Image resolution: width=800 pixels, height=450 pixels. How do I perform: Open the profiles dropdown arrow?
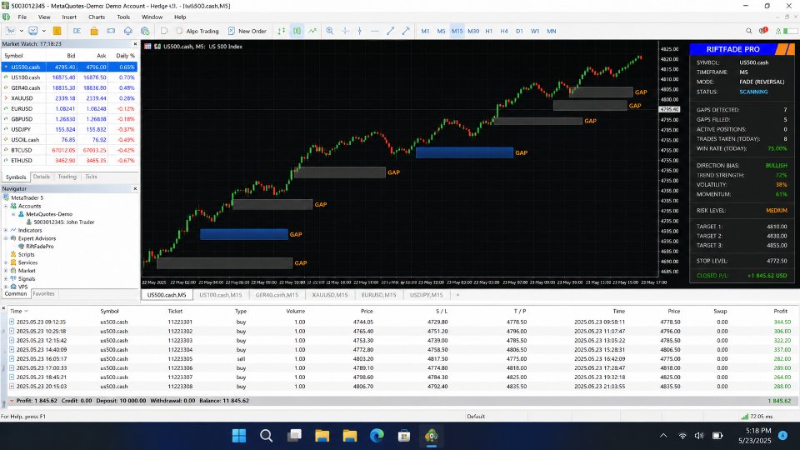pyautogui.click(x=44, y=31)
